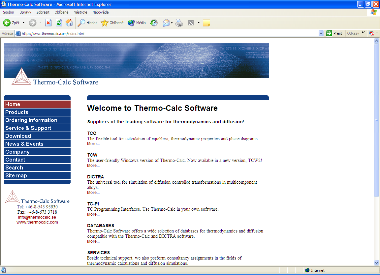
Task: Open the Contact page
Action: click(37, 160)
